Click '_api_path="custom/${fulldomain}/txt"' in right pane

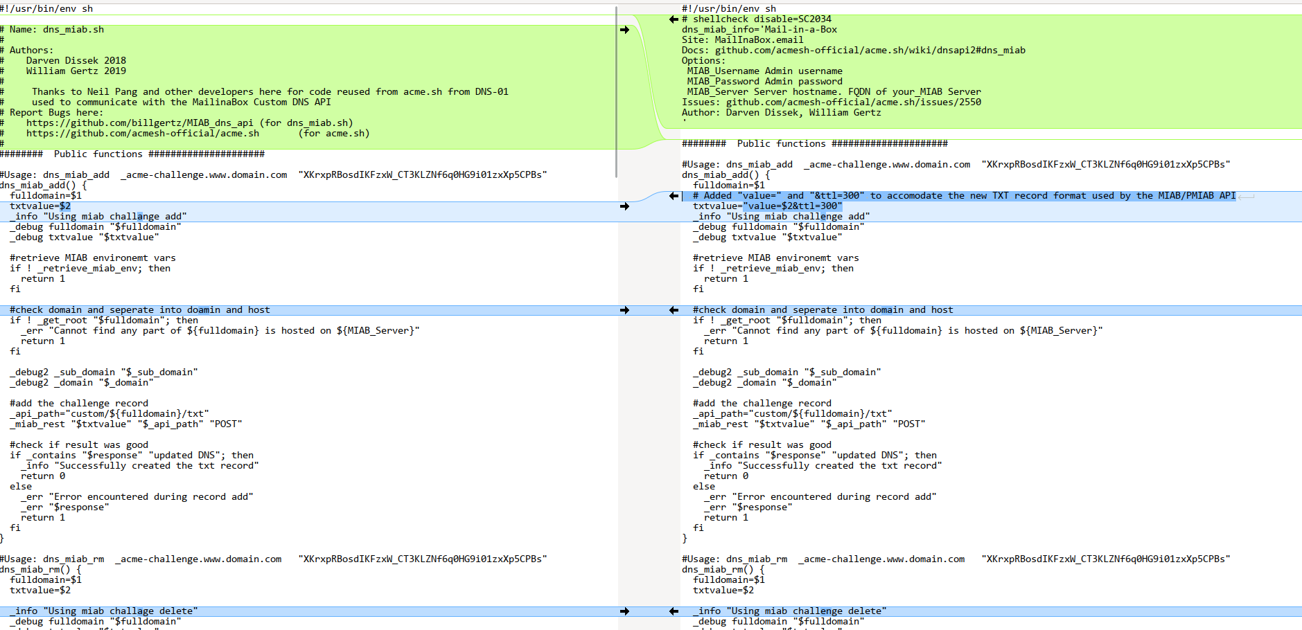tap(793, 414)
